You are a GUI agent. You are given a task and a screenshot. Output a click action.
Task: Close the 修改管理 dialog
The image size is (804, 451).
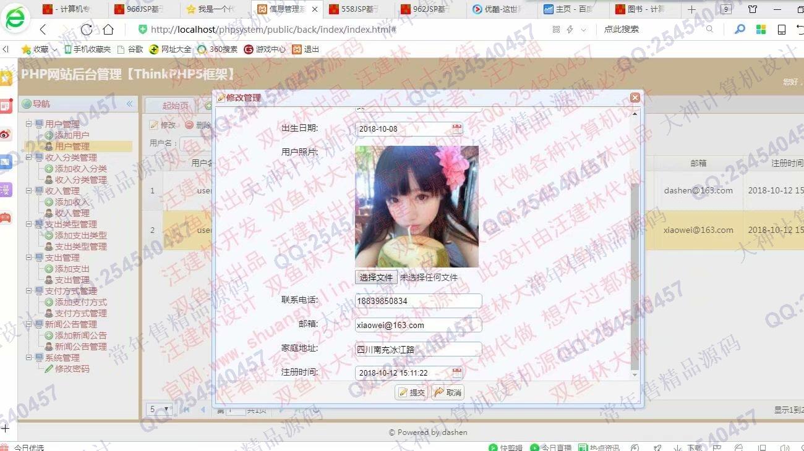coord(635,98)
